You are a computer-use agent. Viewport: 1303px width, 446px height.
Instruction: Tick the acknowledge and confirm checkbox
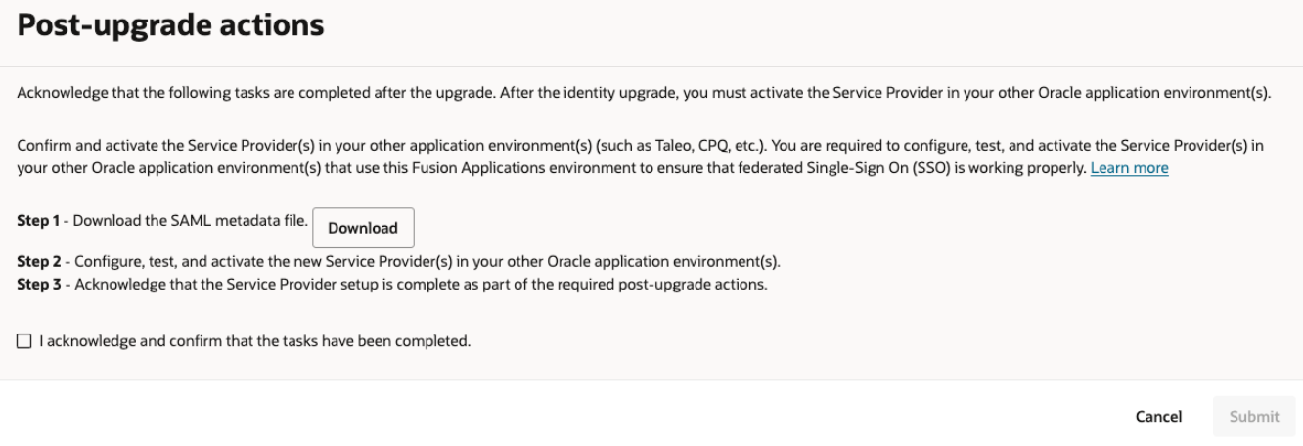coord(23,341)
